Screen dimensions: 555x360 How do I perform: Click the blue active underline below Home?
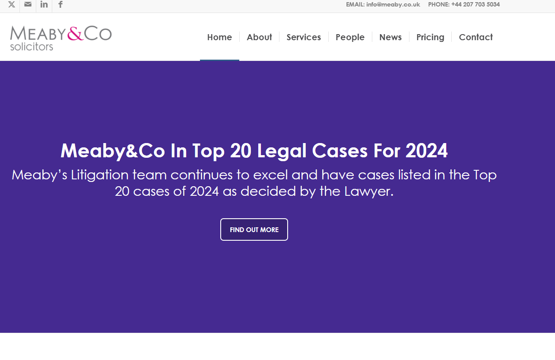219,60
